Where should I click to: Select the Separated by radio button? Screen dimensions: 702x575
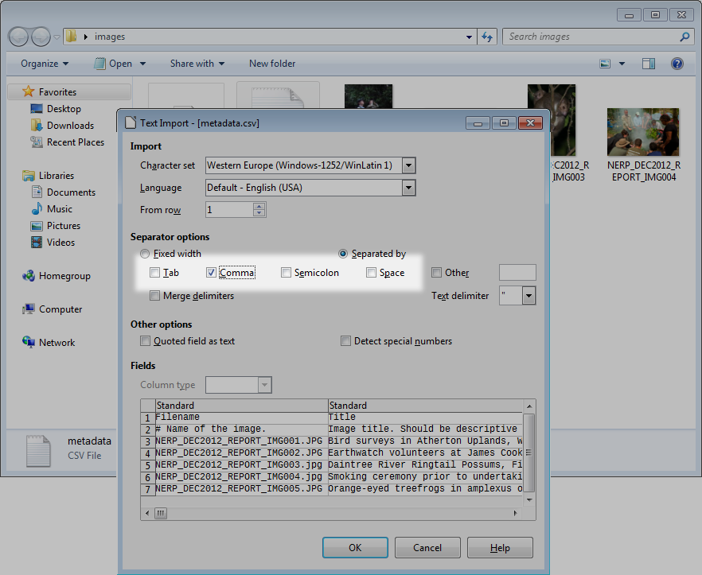pyautogui.click(x=343, y=254)
